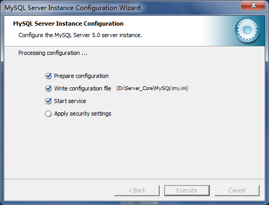This screenshot has width=269, height=205.
Task: Click the 'Start service' step label
Action: [70, 101]
